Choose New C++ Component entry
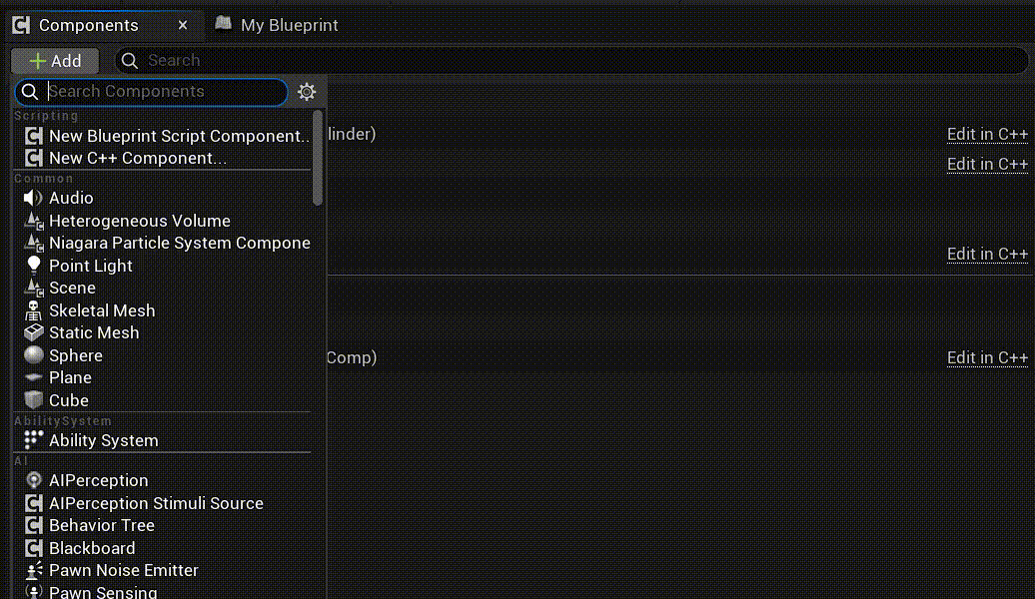Viewport: 1035px width, 599px height. click(138, 158)
